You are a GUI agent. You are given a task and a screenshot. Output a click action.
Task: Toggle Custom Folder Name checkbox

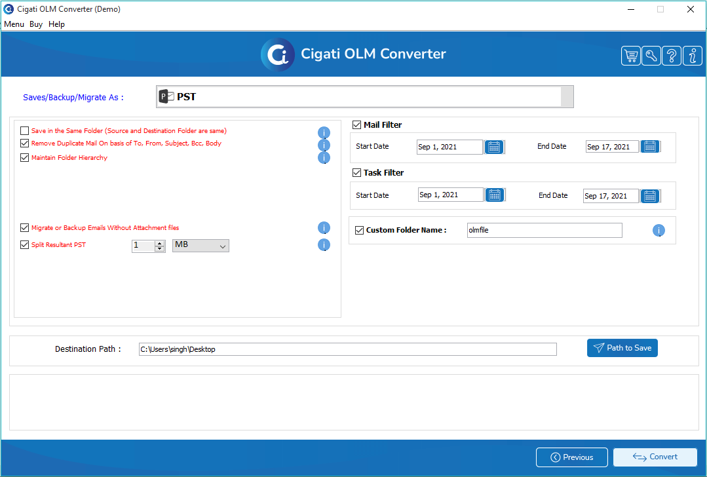pyautogui.click(x=359, y=231)
